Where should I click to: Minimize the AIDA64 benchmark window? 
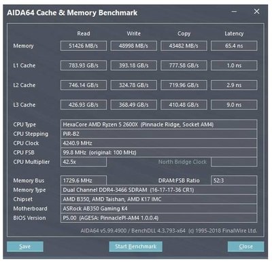click(234, 12)
